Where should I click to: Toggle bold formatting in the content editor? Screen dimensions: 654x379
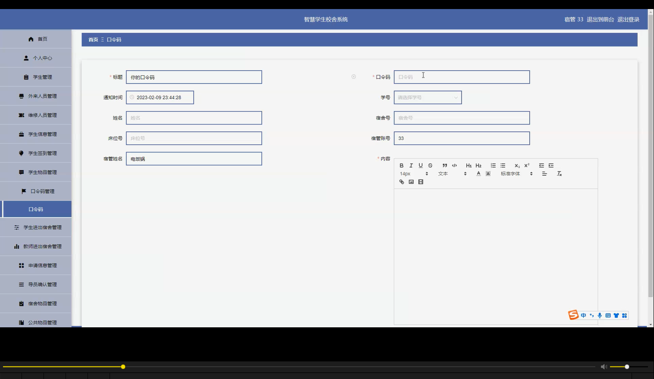pos(401,165)
